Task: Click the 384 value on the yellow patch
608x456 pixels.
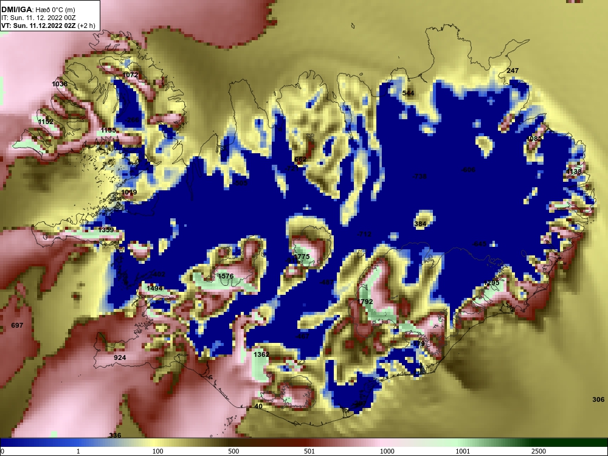Action: (420, 224)
